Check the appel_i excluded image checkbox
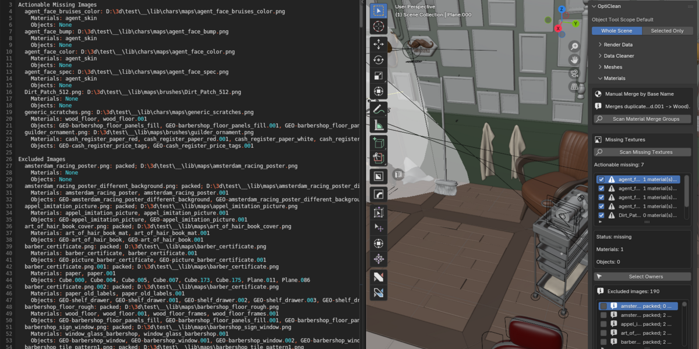699x349 pixels. [x=603, y=324]
